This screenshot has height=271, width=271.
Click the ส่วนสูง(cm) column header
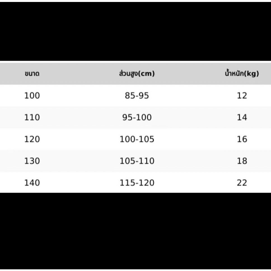tap(137, 74)
